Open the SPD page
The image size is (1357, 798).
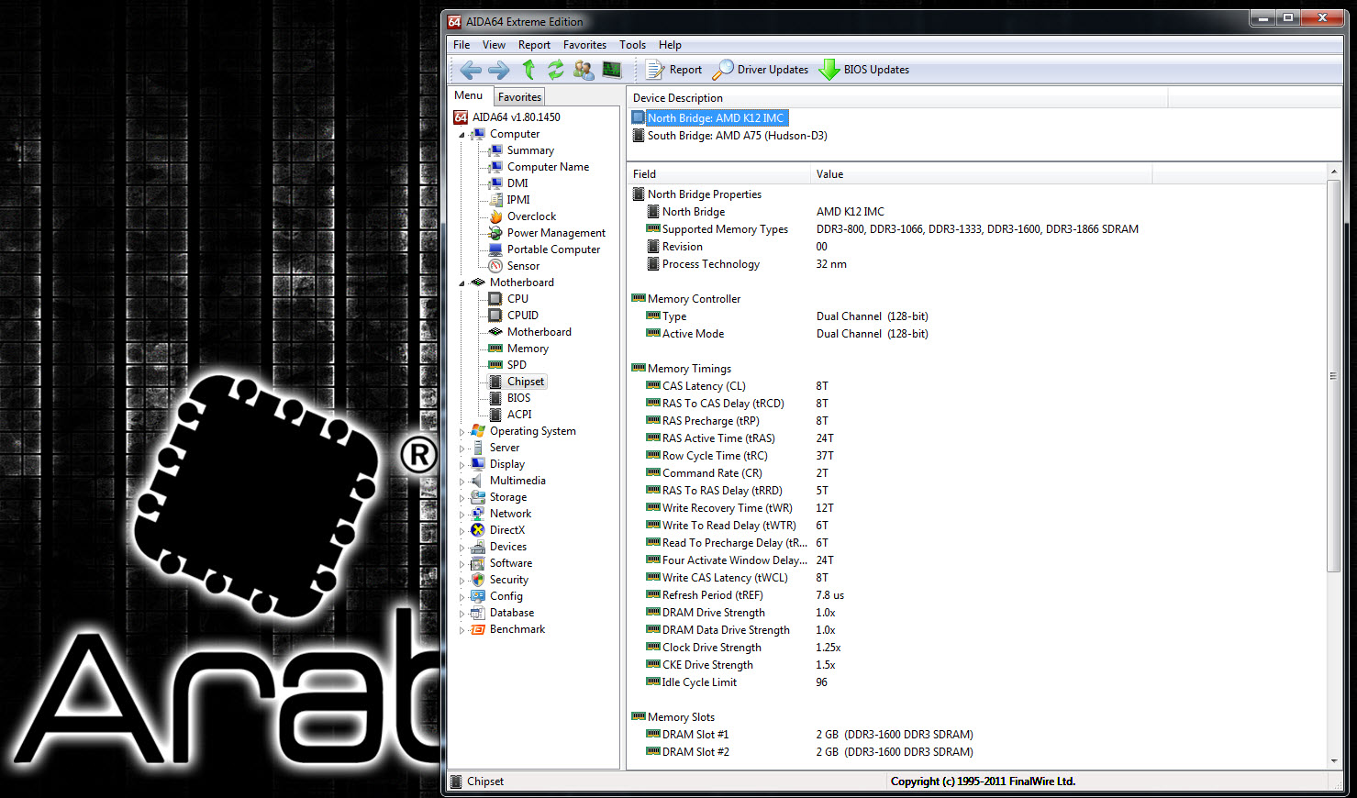click(x=517, y=365)
